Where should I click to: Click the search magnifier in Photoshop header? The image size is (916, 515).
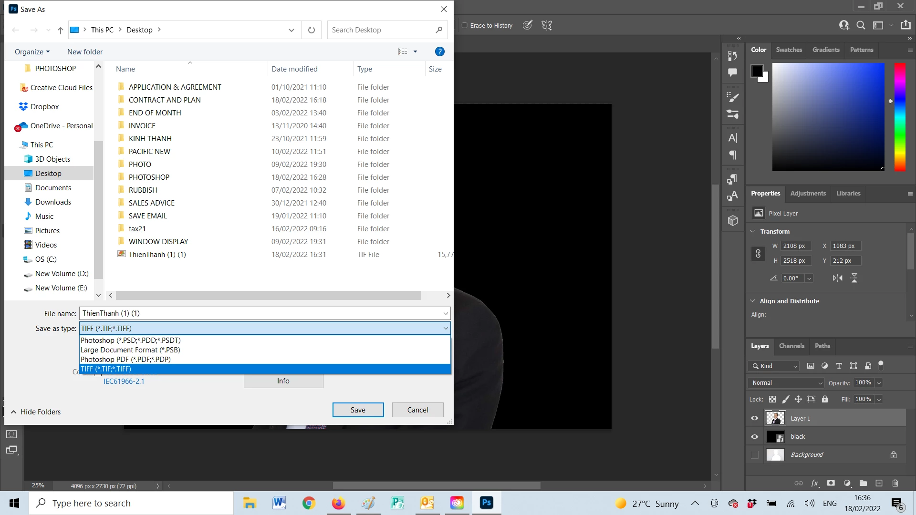[x=861, y=25]
